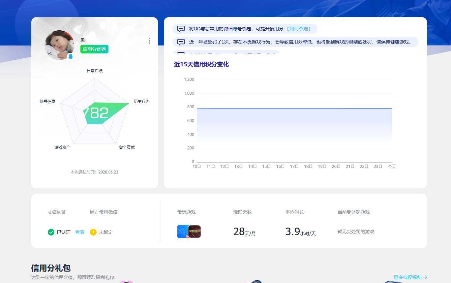The image size is (451, 283).
Task: Open the three-dot menu on profile card
Action: (149, 41)
